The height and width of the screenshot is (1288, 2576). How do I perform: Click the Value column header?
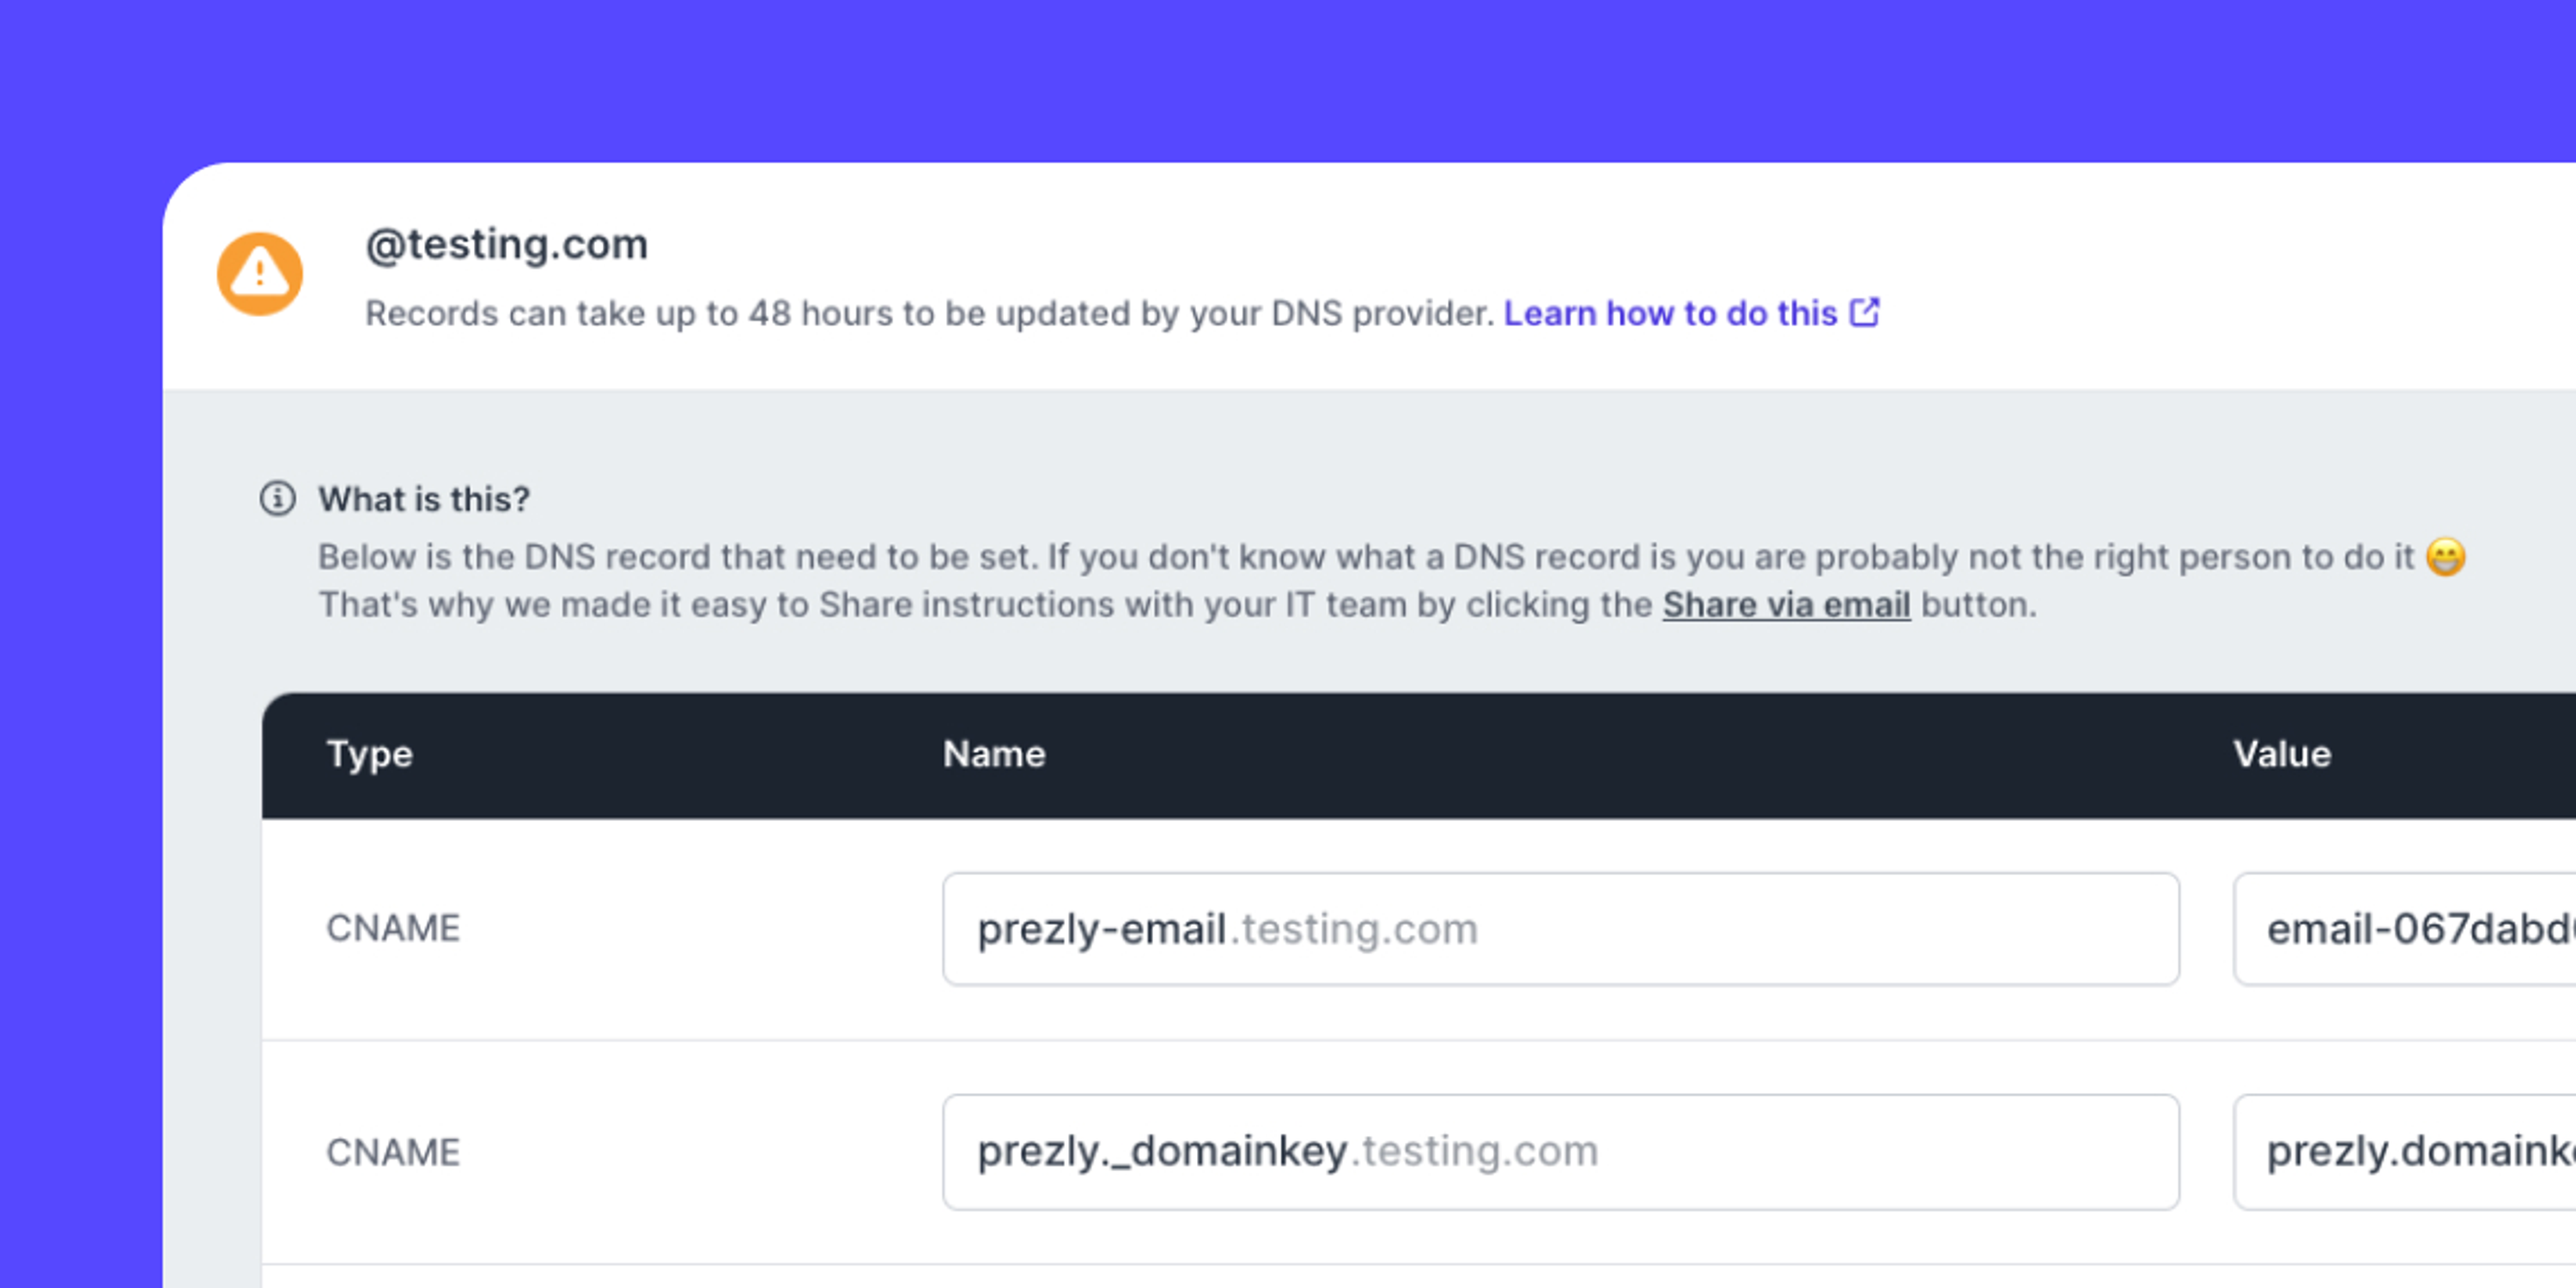click(x=2278, y=754)
